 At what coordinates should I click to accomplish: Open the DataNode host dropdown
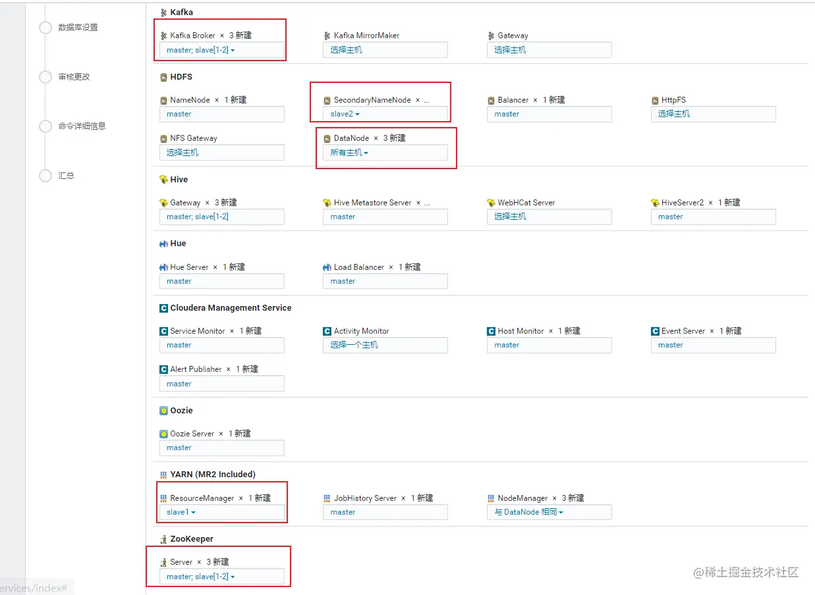click(385, 153)
